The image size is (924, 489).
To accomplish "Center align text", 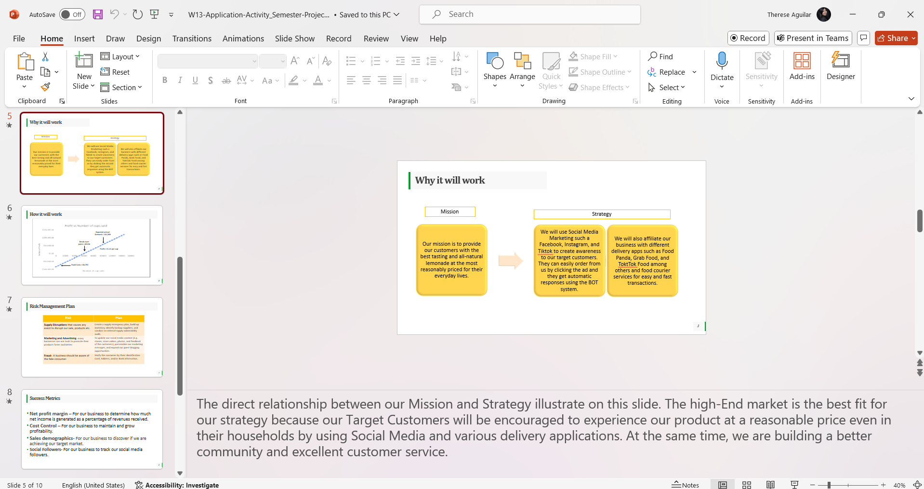I will 367,80.
